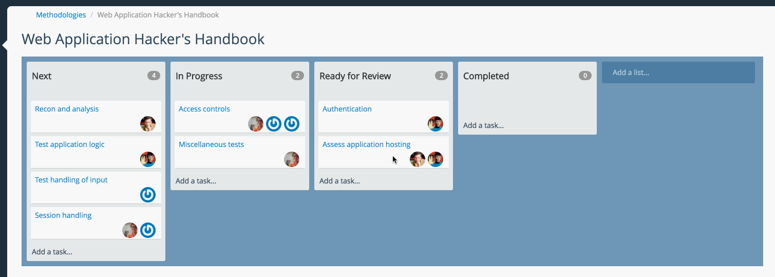Image resolution: width=775 pixels, height=277 pixels.
Task: Open the Methodologies breadcrumb link
Action: [x=61, y=15]
